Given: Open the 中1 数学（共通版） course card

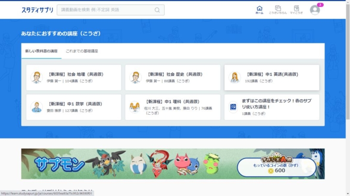Looking at the screenshot, I should 74,107.
